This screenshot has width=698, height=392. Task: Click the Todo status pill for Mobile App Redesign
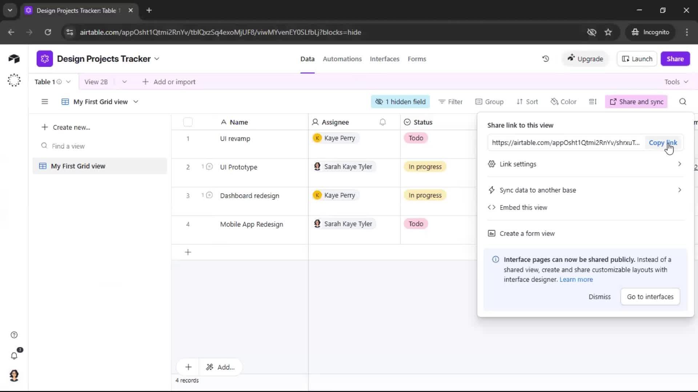coord(416,224)
